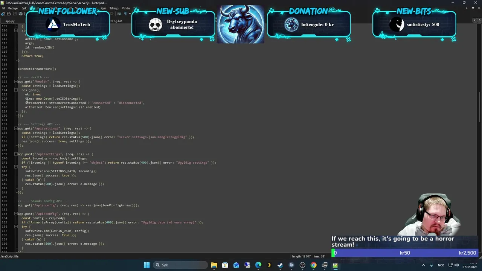482x271 pixels.
Task: Click 'safeWriteJson(SETTINGS_PATH, incoming);' on line 143
Action: (61, 171)
